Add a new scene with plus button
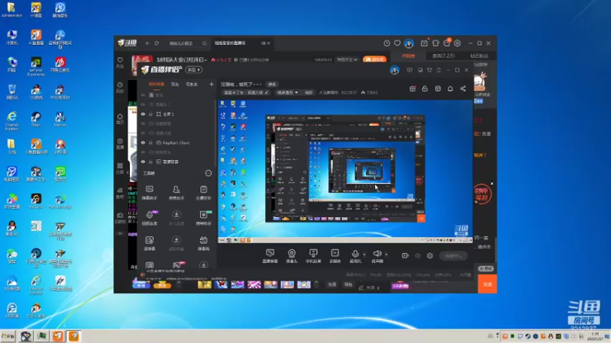 pyautogui.click(x=212, y=84)
